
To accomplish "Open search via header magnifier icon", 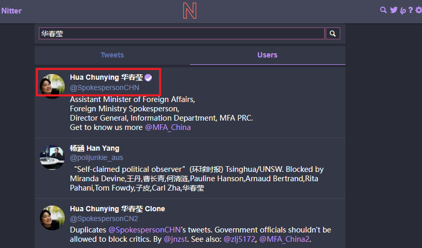I will (x=383, y=10).
